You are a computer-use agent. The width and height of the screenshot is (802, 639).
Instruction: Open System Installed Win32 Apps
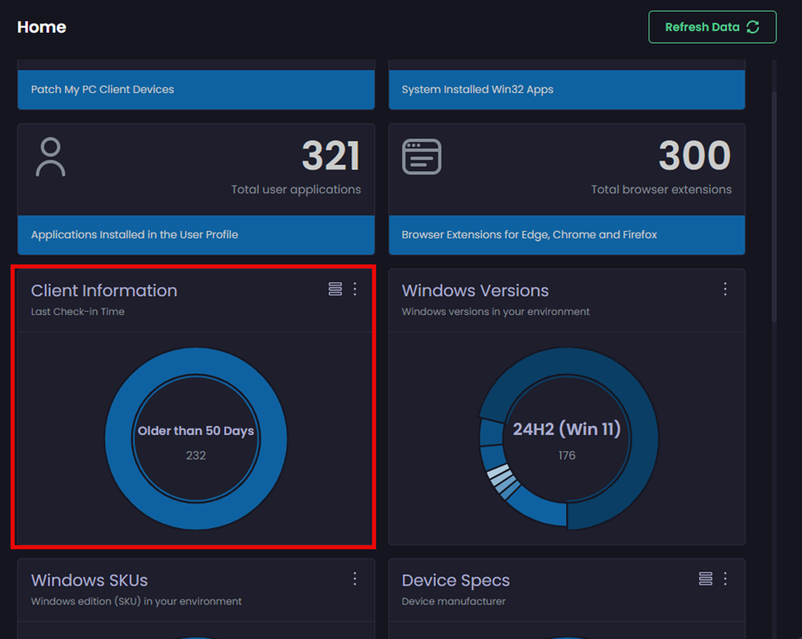567,90
